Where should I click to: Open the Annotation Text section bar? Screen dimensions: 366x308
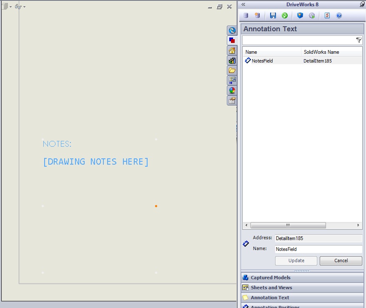pyautogui.click(x=302, y=298)
